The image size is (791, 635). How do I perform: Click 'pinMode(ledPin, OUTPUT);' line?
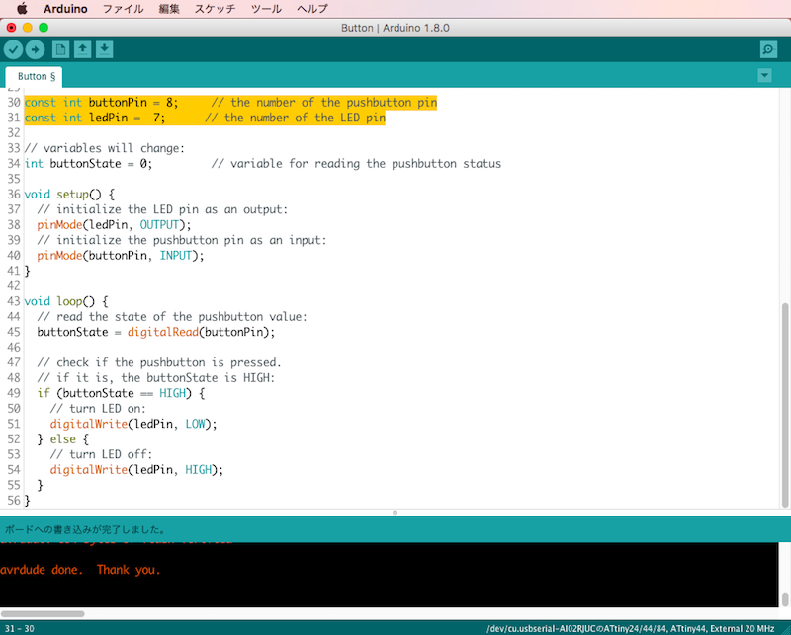pos(114,225)
